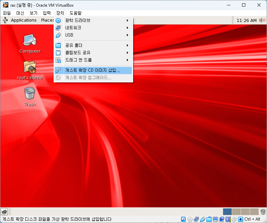Click the mouse integration status icon

click(234, 219)
